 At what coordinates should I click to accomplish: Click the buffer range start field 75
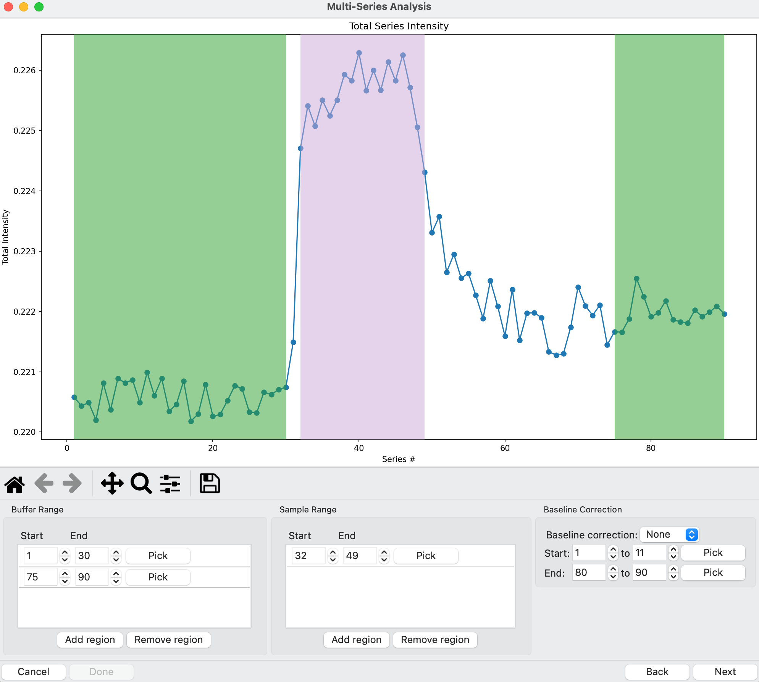coord(40,577)
